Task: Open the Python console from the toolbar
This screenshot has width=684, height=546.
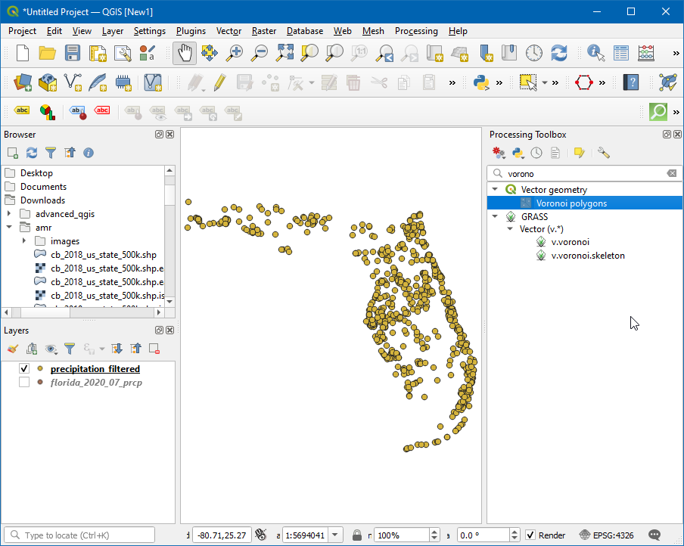Action: point(480,82)
